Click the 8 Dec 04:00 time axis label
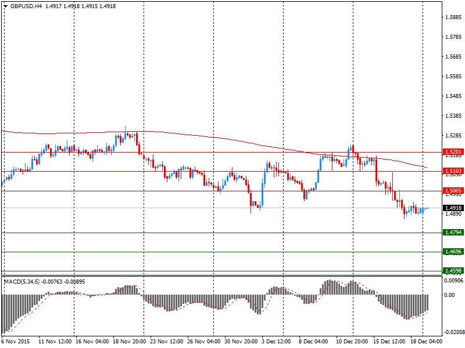This screenshot has height=348, width=465. point(313,342)
